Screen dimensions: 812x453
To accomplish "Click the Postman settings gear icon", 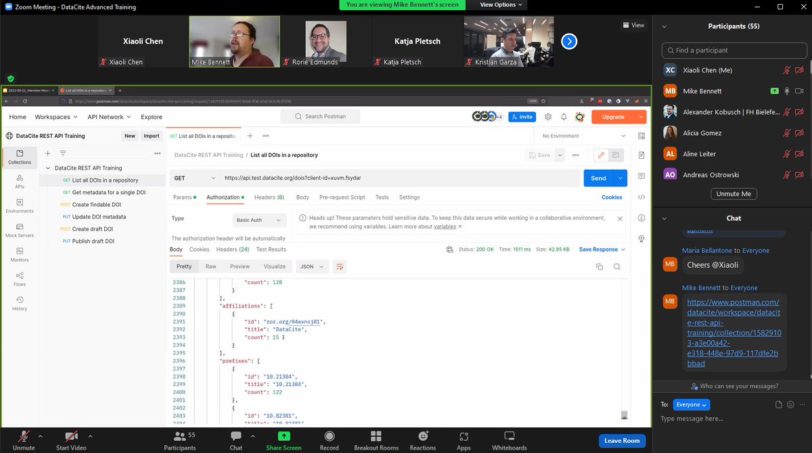I will (548, 116).
